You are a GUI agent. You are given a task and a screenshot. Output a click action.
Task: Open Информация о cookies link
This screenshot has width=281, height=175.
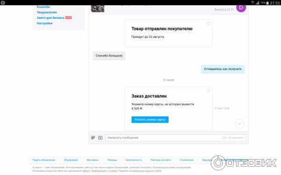[104, 171]
